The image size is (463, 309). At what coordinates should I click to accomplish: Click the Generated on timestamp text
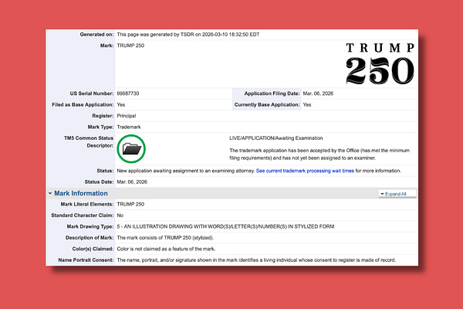point(188,34)
